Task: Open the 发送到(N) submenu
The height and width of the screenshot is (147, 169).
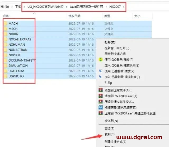Action: pyautogui.click(x=111, y=121)
